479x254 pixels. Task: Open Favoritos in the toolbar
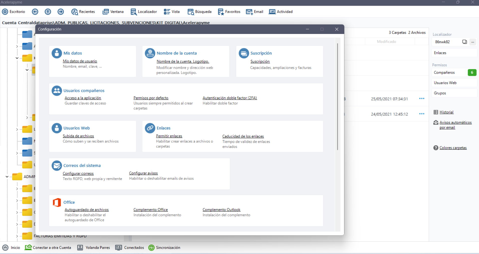coord(229,12)
